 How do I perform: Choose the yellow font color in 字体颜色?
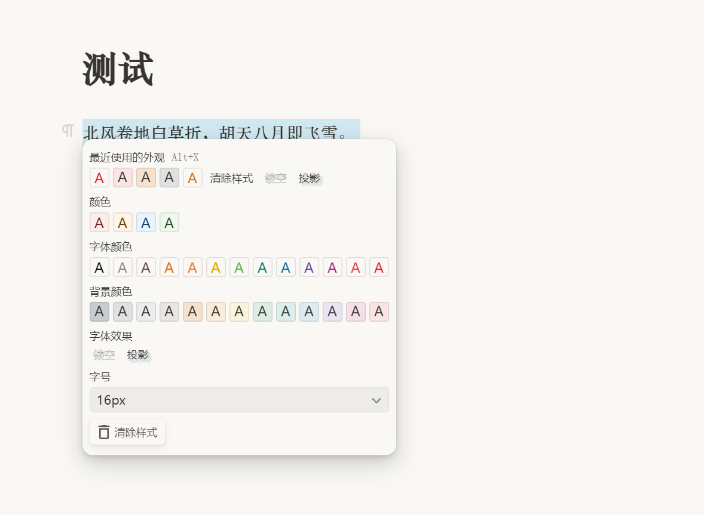click(216, 267)
